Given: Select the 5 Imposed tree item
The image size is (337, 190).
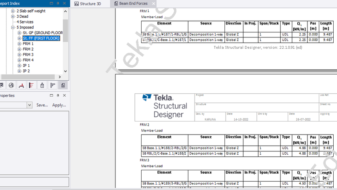Looking at the screenshot, I should tap(25, 27).
